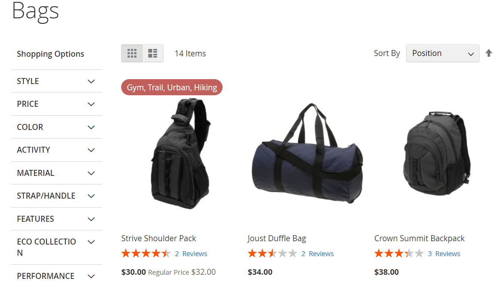The width and height of the screenshot is (503, 283).
Task: Open the Sort By Position dropdown
Action: [x=442, y=53]
